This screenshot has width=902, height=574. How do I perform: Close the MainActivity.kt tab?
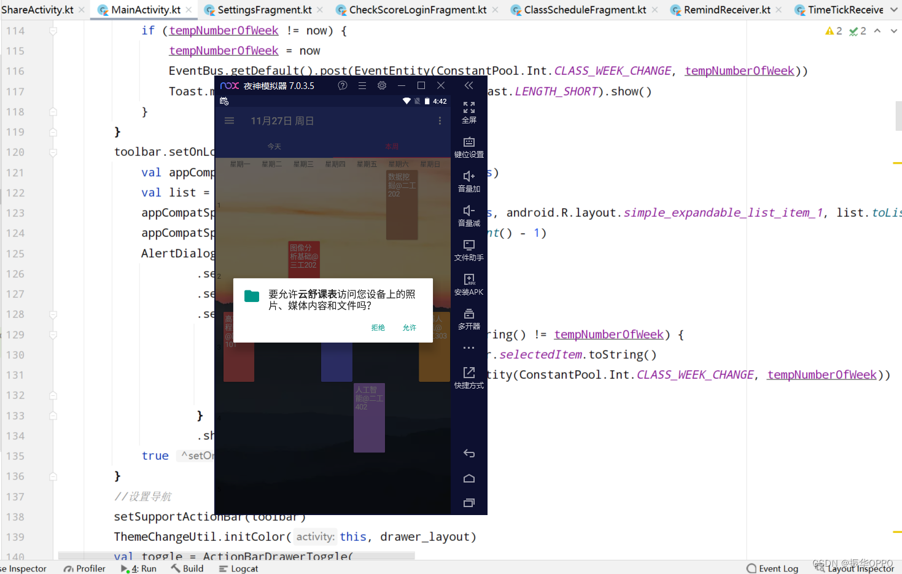[x=189, y=10]
